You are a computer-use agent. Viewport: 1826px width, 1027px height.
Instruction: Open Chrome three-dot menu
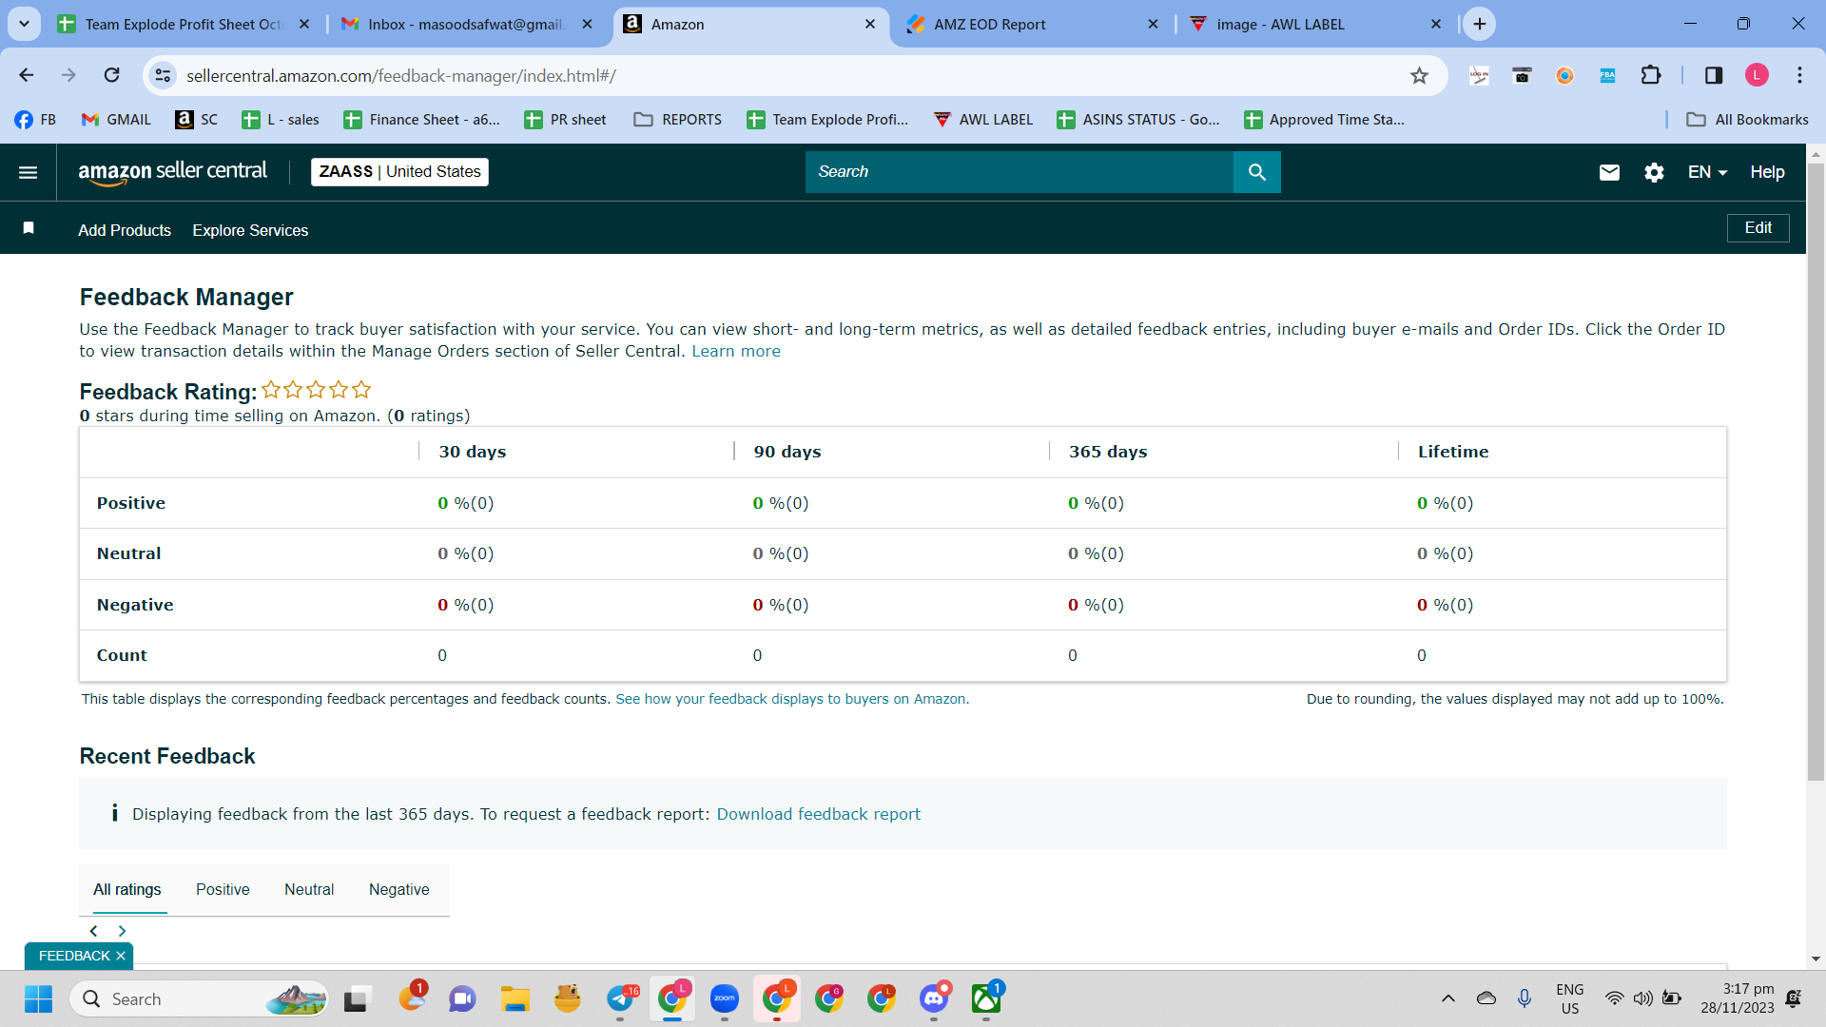pos(1799,75)
